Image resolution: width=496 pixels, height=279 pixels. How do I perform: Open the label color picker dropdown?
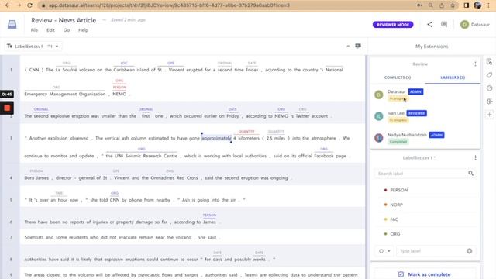coord(384,251)
